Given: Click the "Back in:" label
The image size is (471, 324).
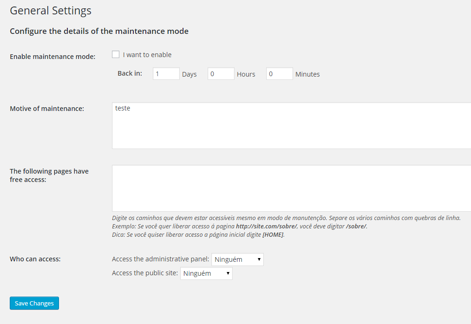Looking at the screenshot, I should 130,73.
